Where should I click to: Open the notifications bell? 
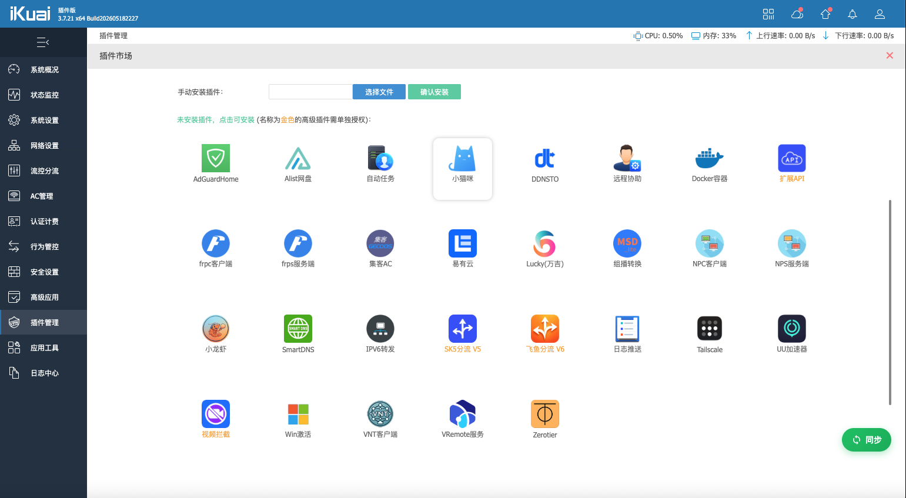852,14
